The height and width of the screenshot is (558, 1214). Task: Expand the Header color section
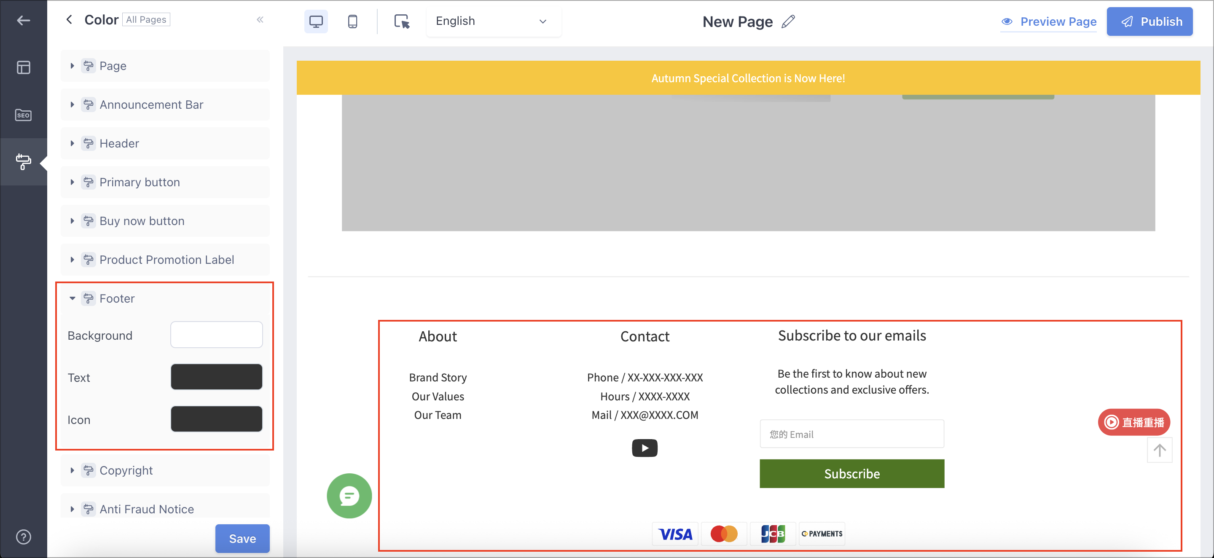[x=165, y=143]
